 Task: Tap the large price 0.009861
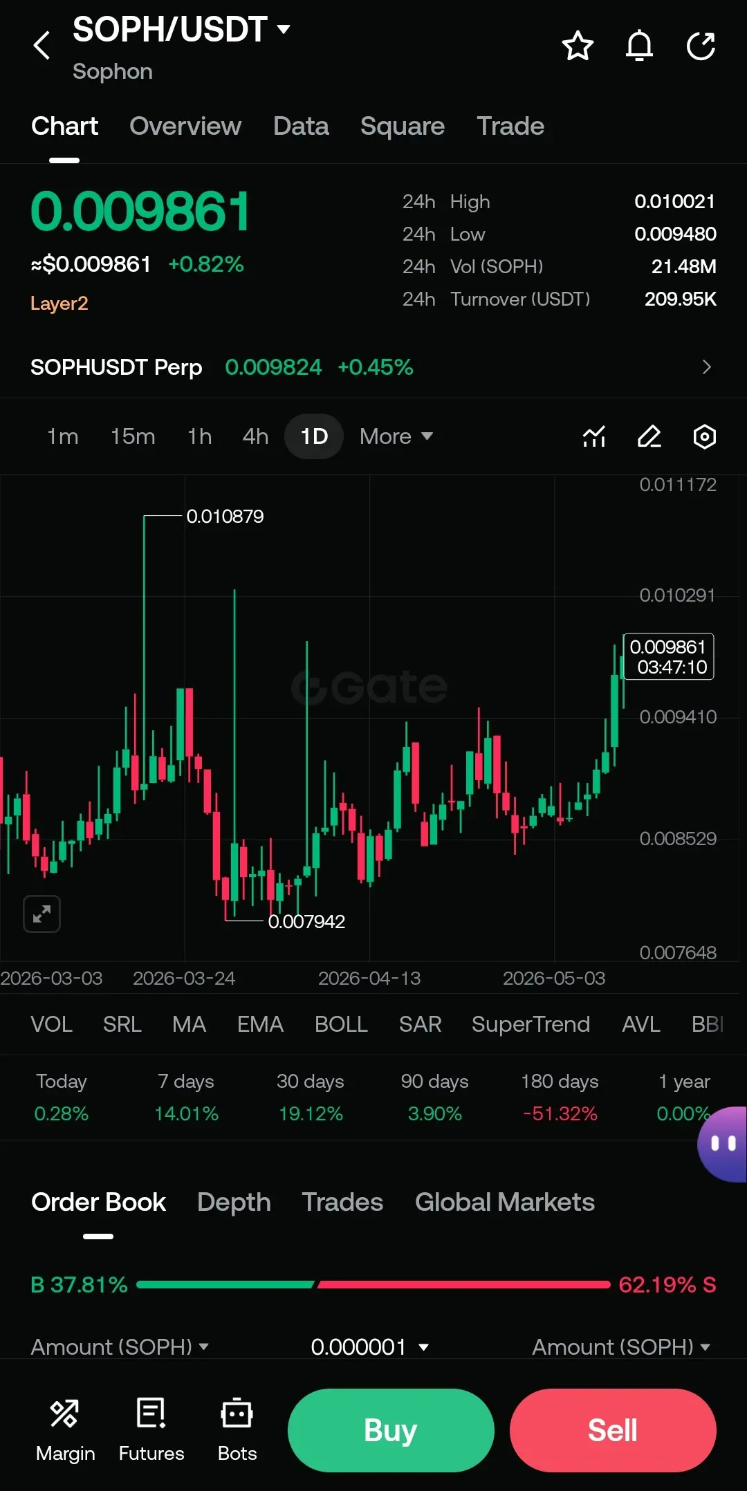click(x=140, y=212)
